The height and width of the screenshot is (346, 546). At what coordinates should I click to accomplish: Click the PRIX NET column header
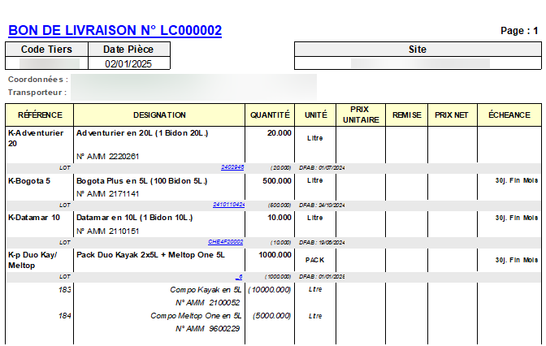pyautogui.click(x=452, y=115)
